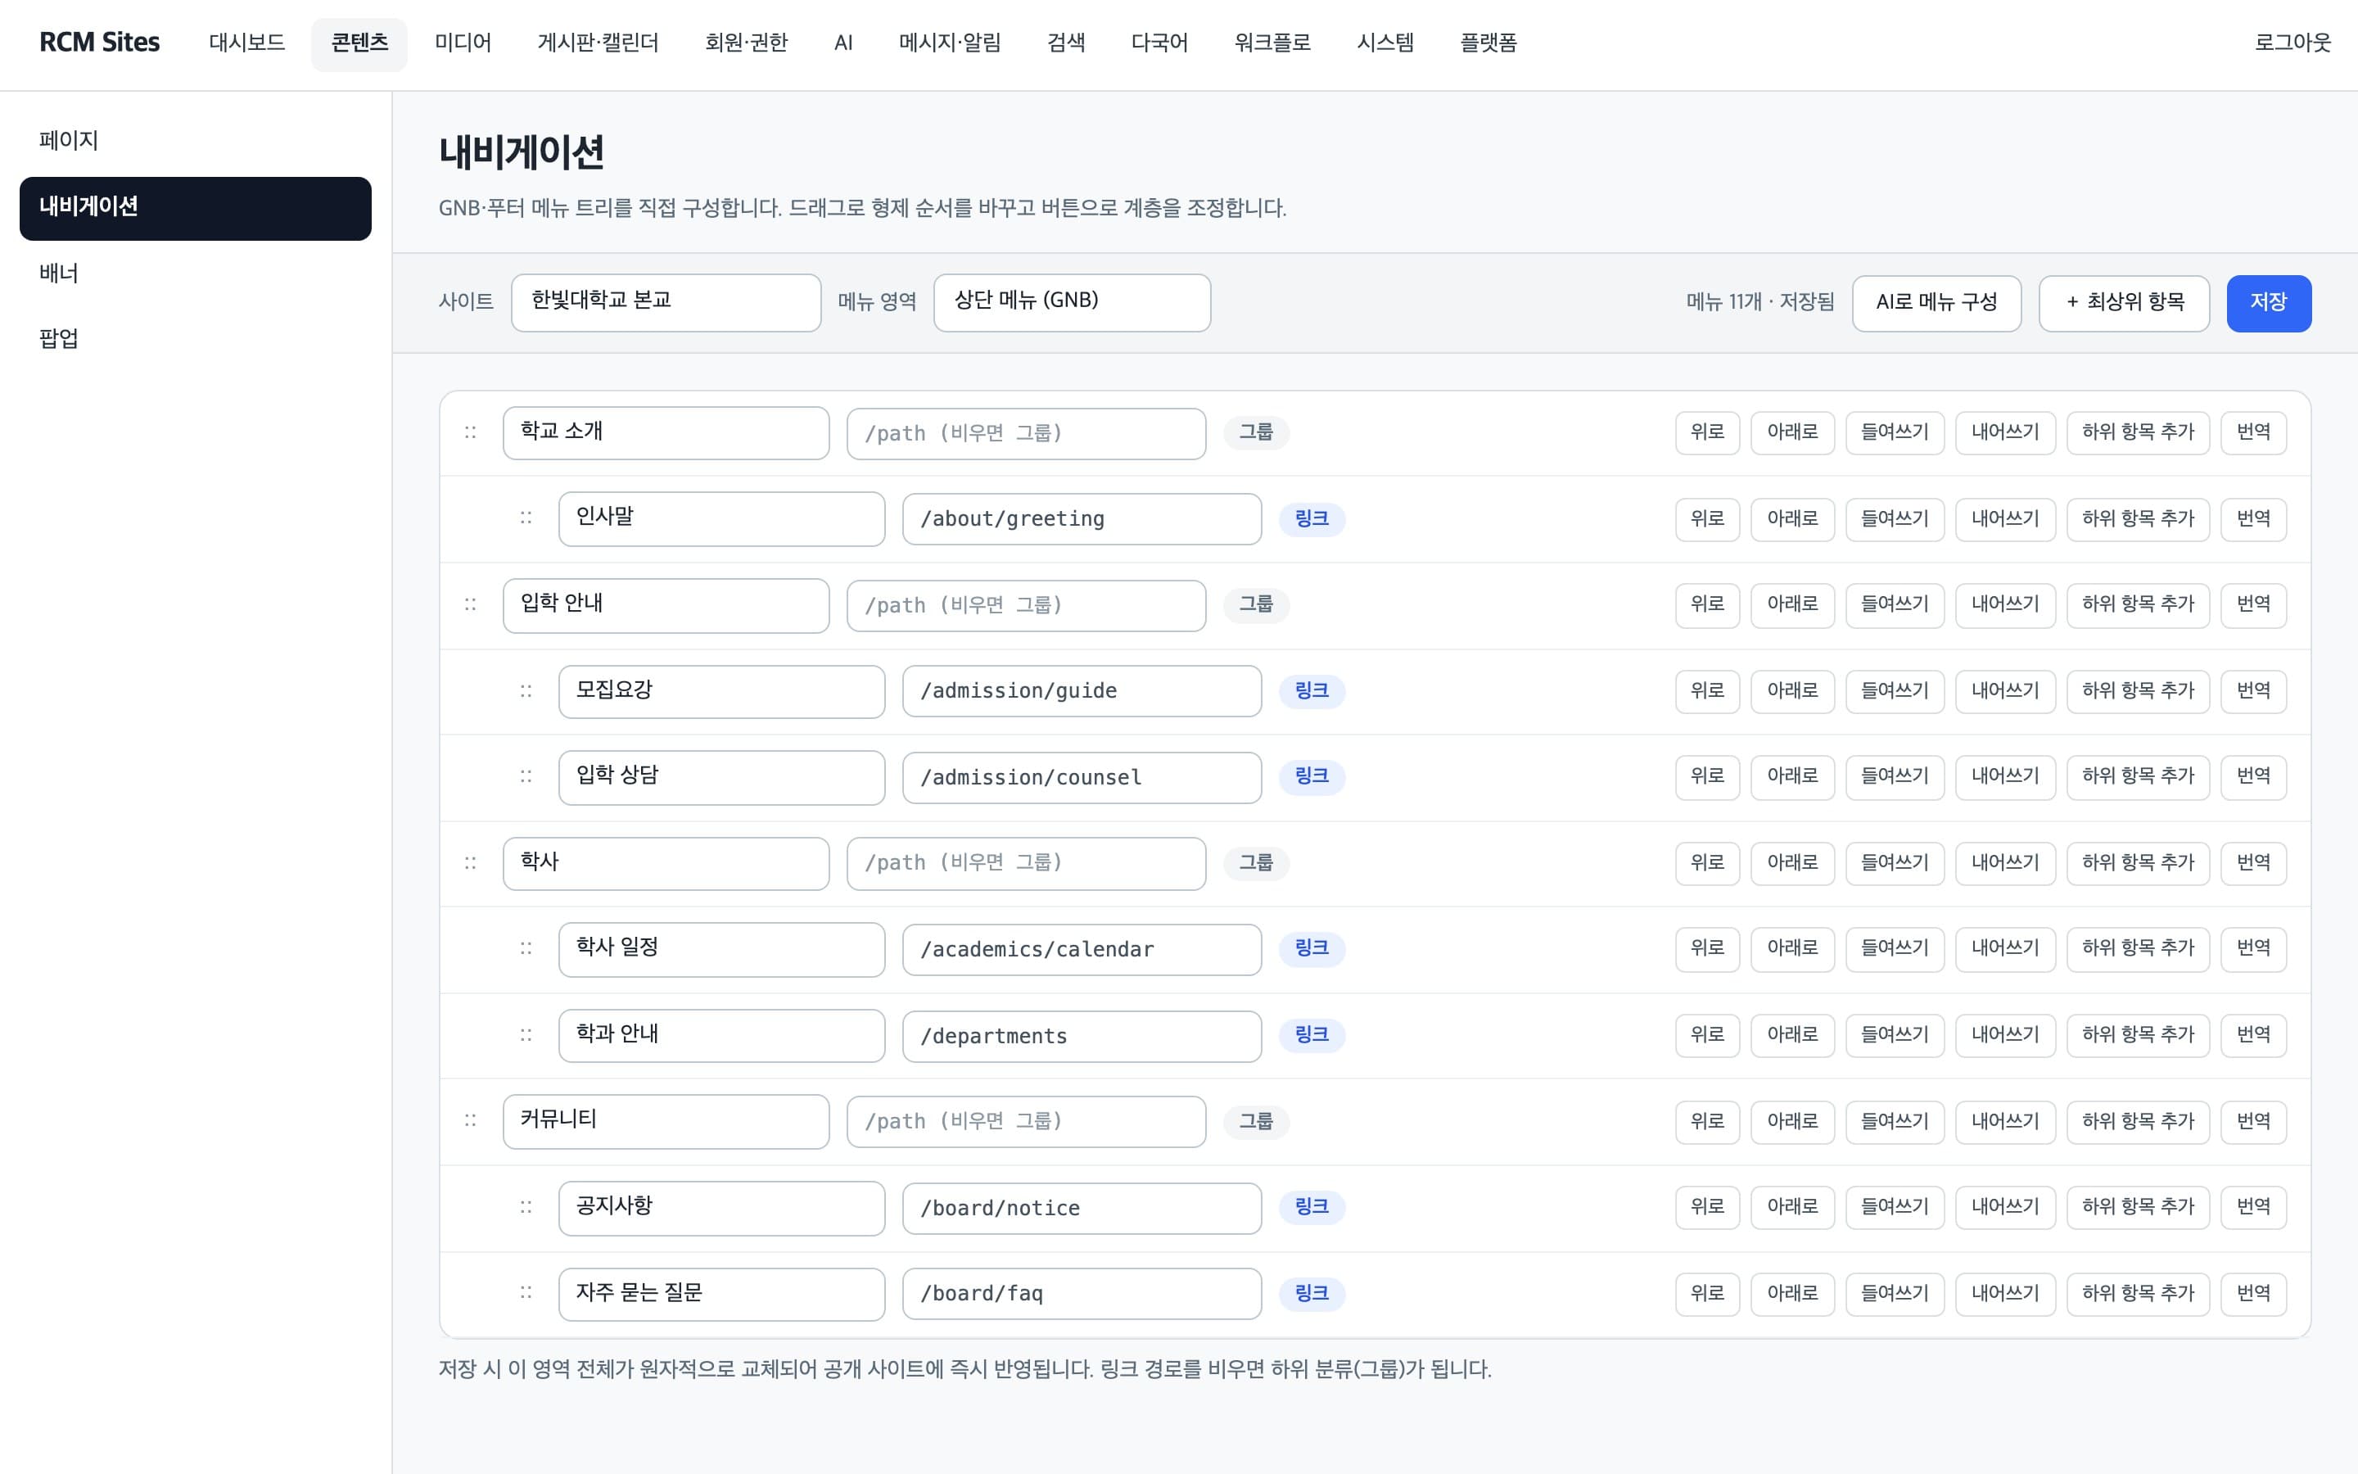Click 위로 for the 학사 row
2358x1474 pixels.
(1707, 863)
